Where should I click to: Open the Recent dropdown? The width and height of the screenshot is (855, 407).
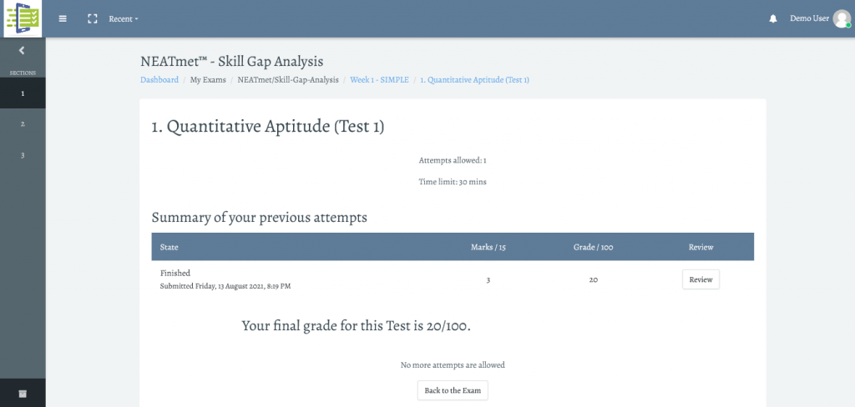124,18
